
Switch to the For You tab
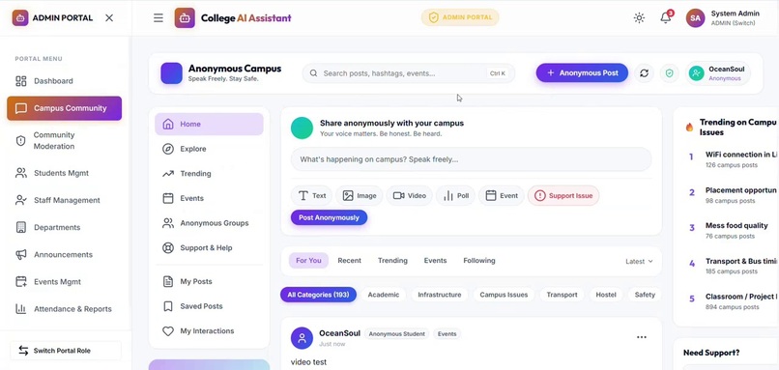[x=308, y=260]
